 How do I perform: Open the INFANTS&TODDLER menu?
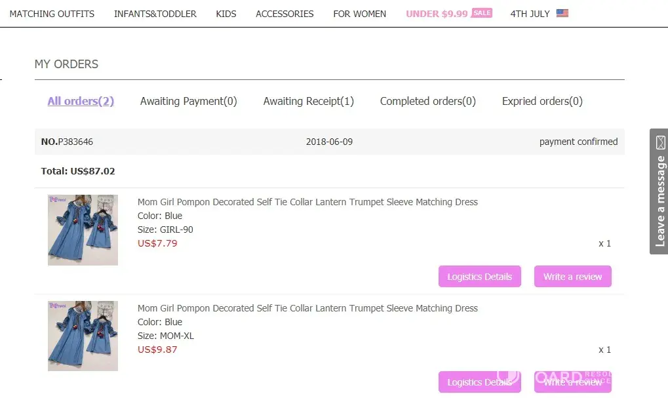(x=155, y=14)
